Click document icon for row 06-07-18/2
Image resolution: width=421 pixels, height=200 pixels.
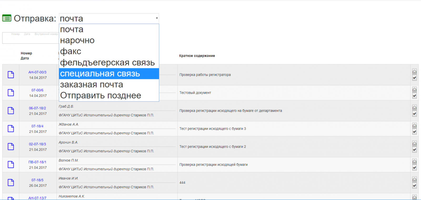[11, 111]
